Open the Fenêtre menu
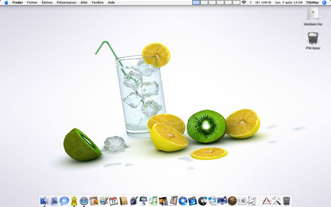 (98, 2)
